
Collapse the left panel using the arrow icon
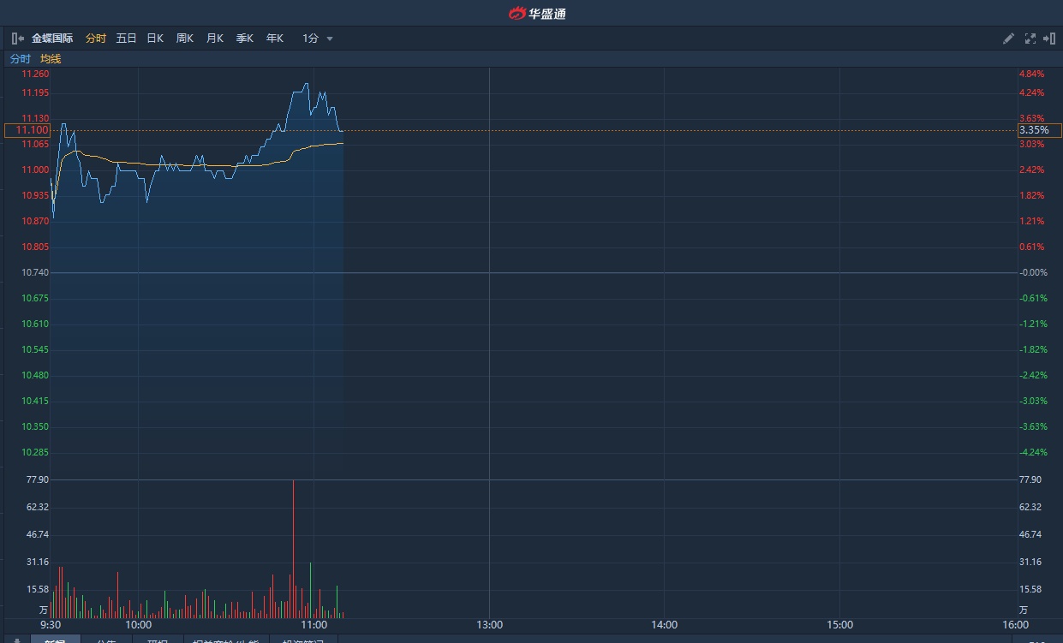17,39
